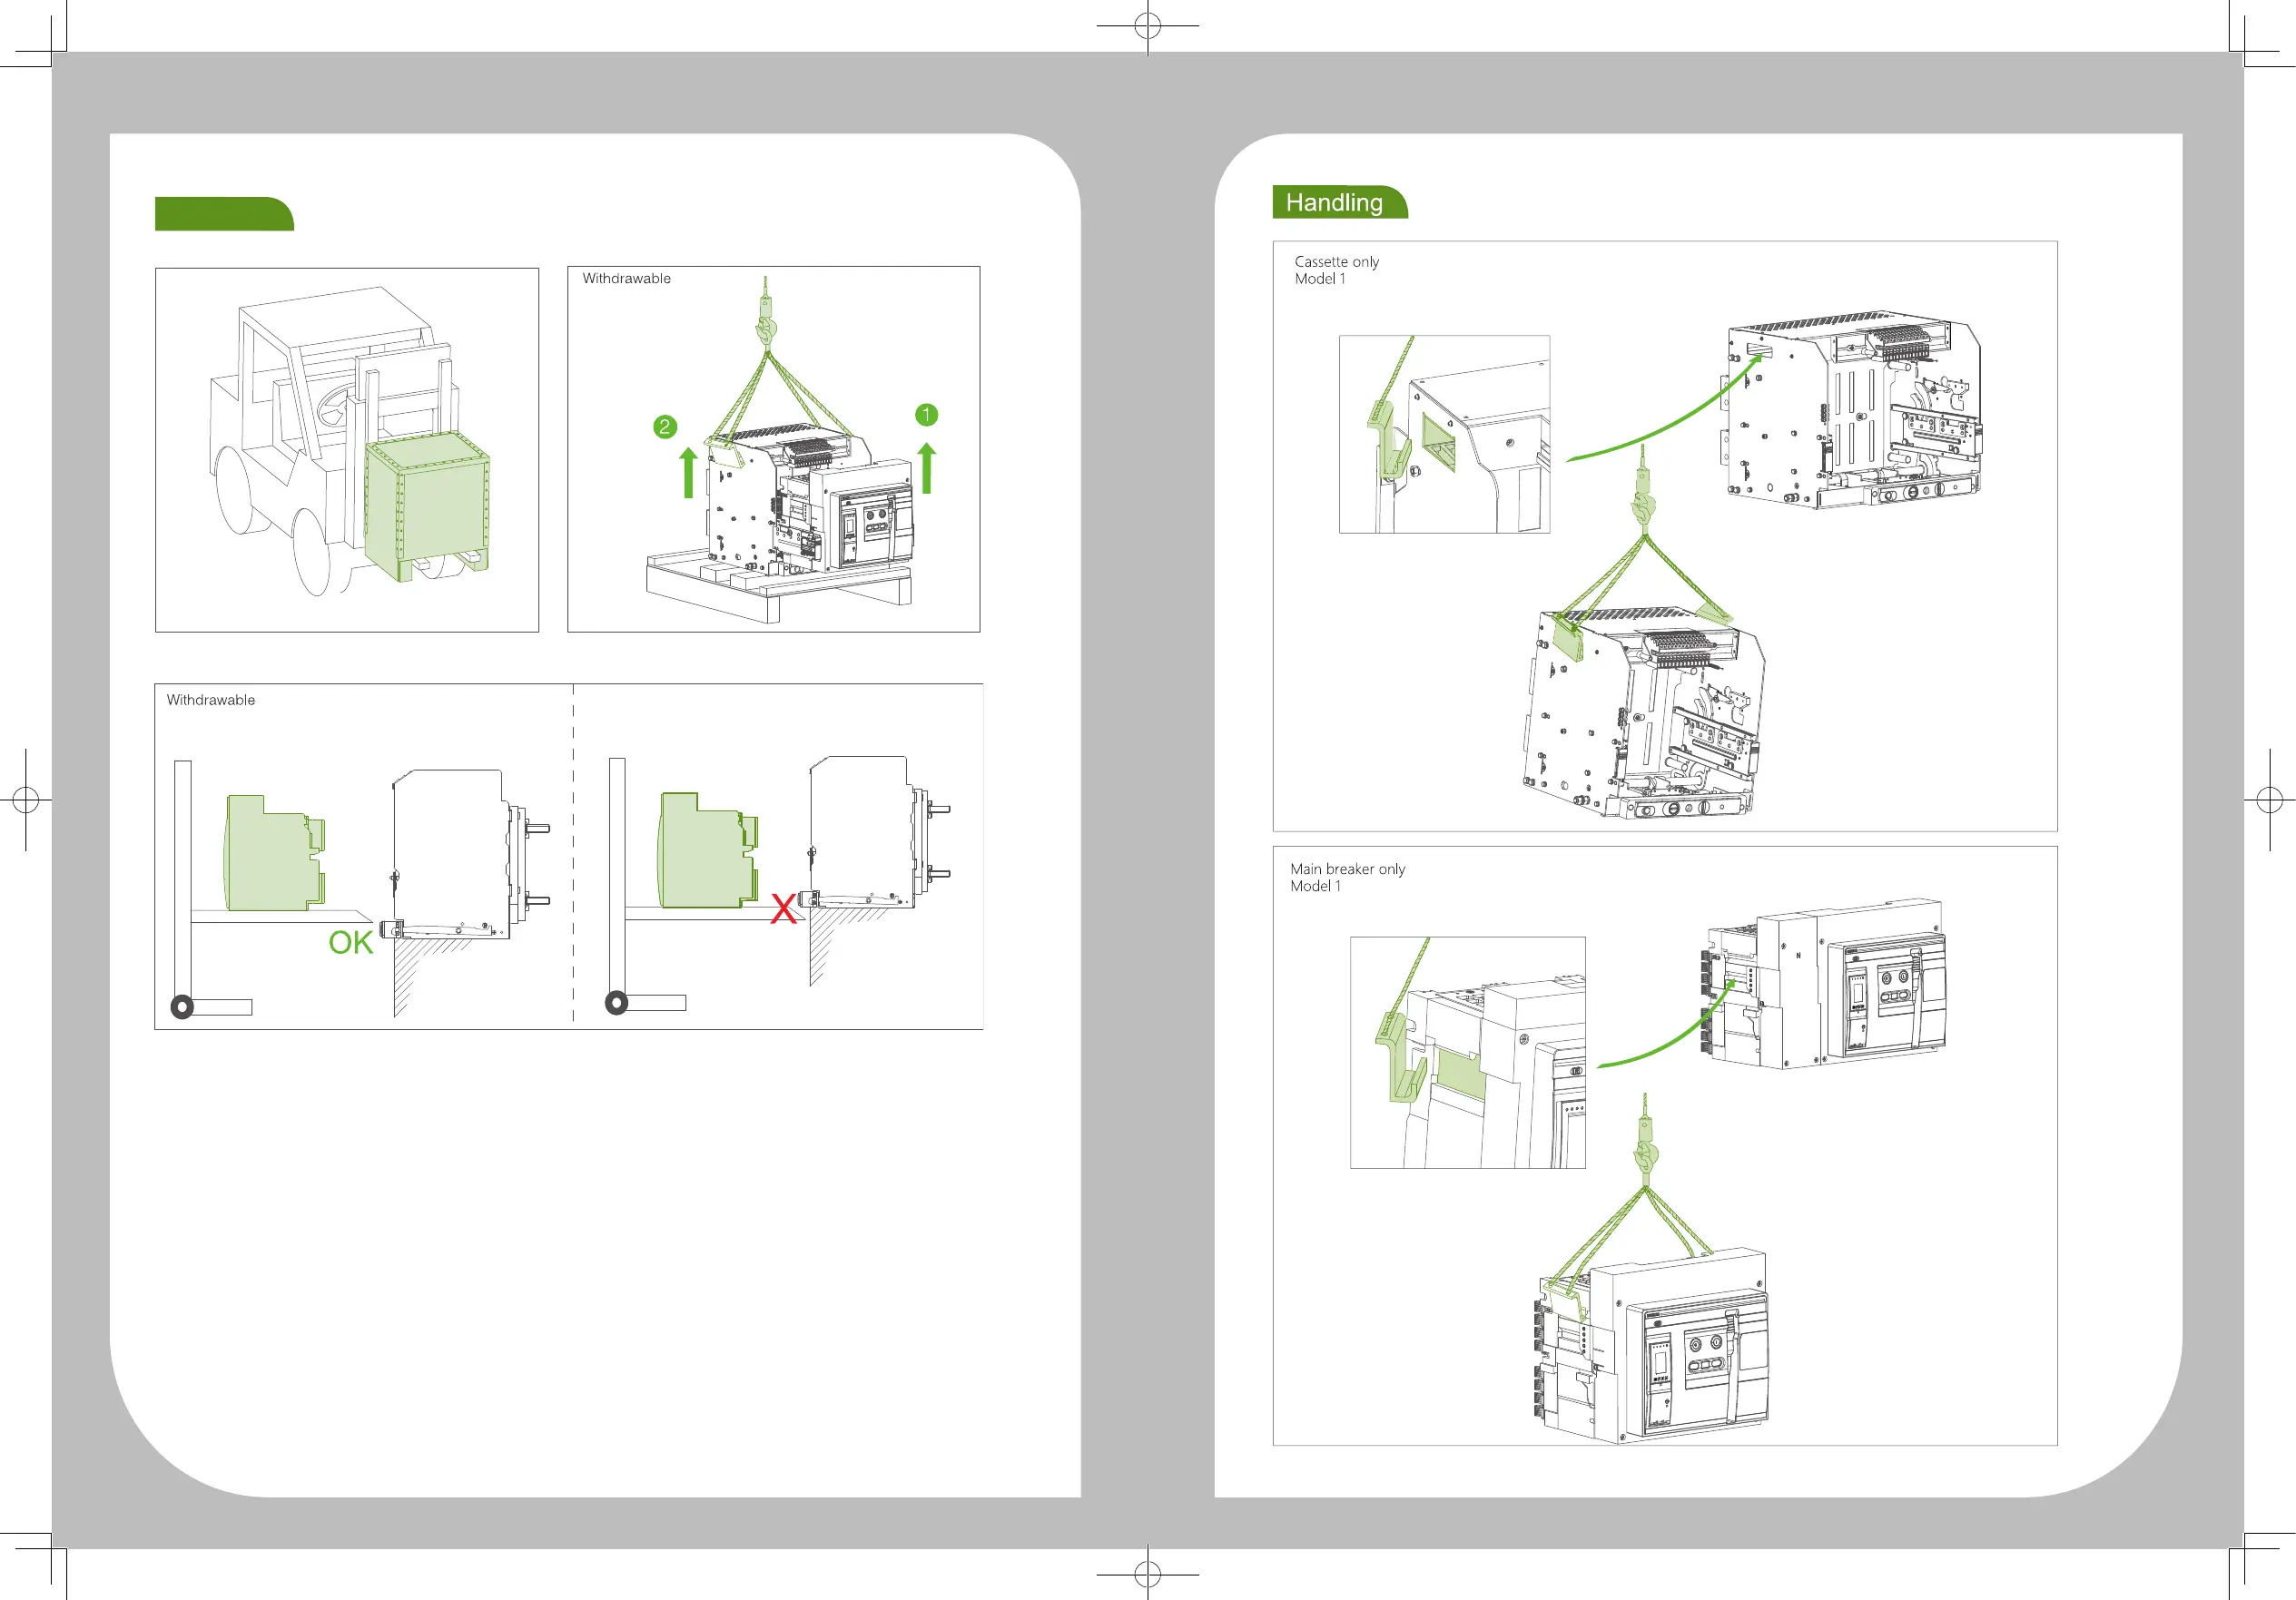The image size is (2296, 1600).
Task: Click the green OK text
Action: [350, 942]
